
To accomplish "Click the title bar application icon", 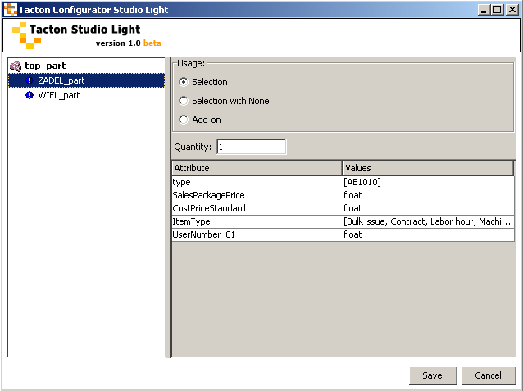I will coord(11,10).
